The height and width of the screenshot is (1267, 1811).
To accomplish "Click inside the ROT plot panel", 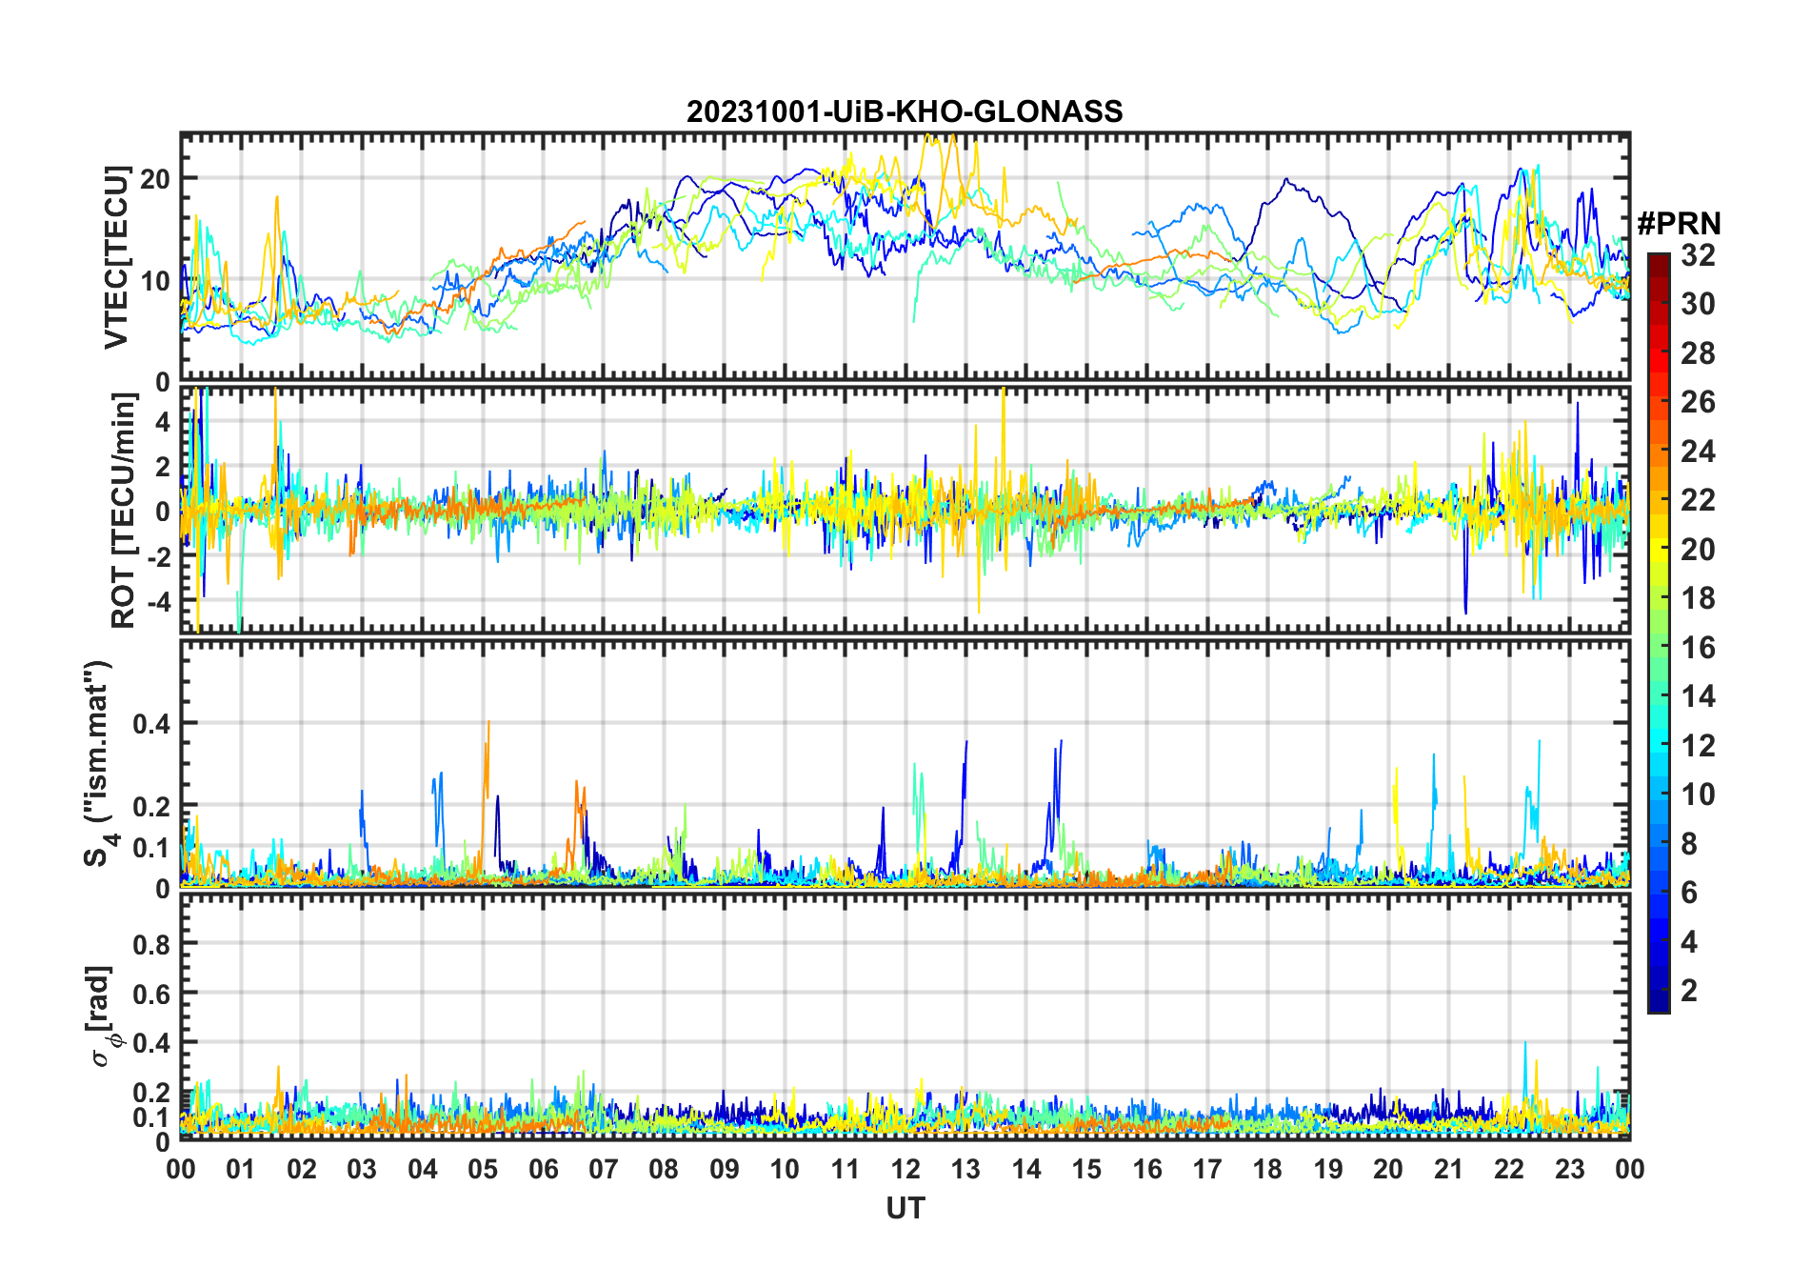I will 905,510.
